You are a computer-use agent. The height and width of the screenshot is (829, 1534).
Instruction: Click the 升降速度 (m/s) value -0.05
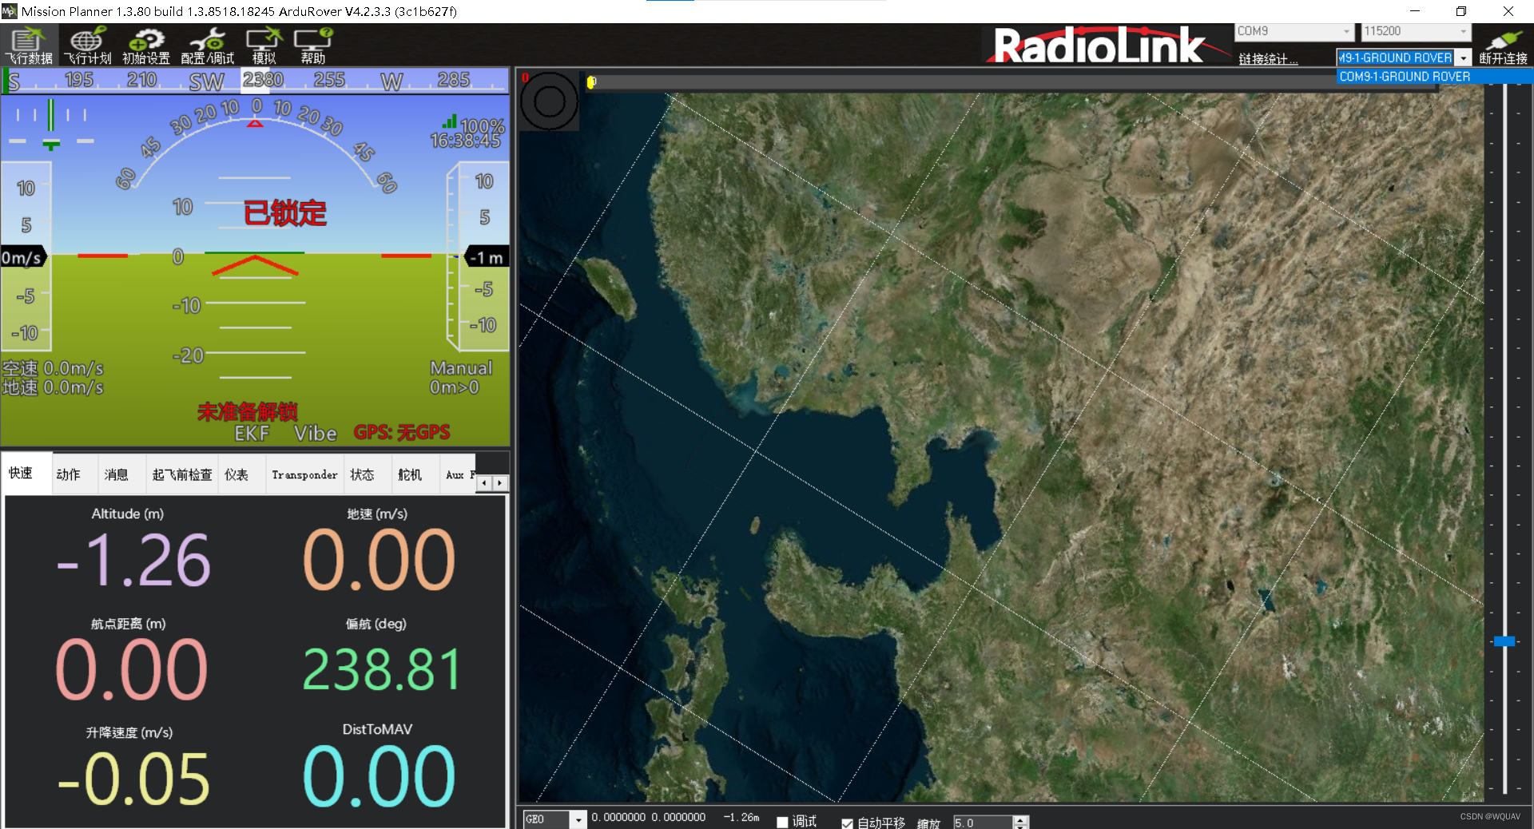pos(133,779)
